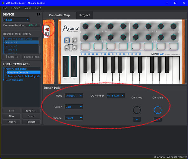Select the Absolute Controls template
Viewport: 188px width, 159px height.
(23, 73)
